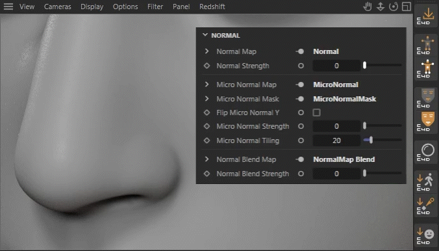Image resolution: width=439 pixels, height=251 pixels.
Task: Click the orange character figure C4D icon
Action: (x=426, y=45)
